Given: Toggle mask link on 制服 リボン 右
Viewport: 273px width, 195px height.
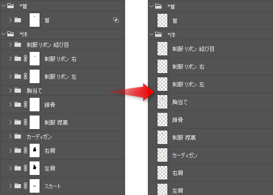Looking at the screenshot, I should 25,59.
